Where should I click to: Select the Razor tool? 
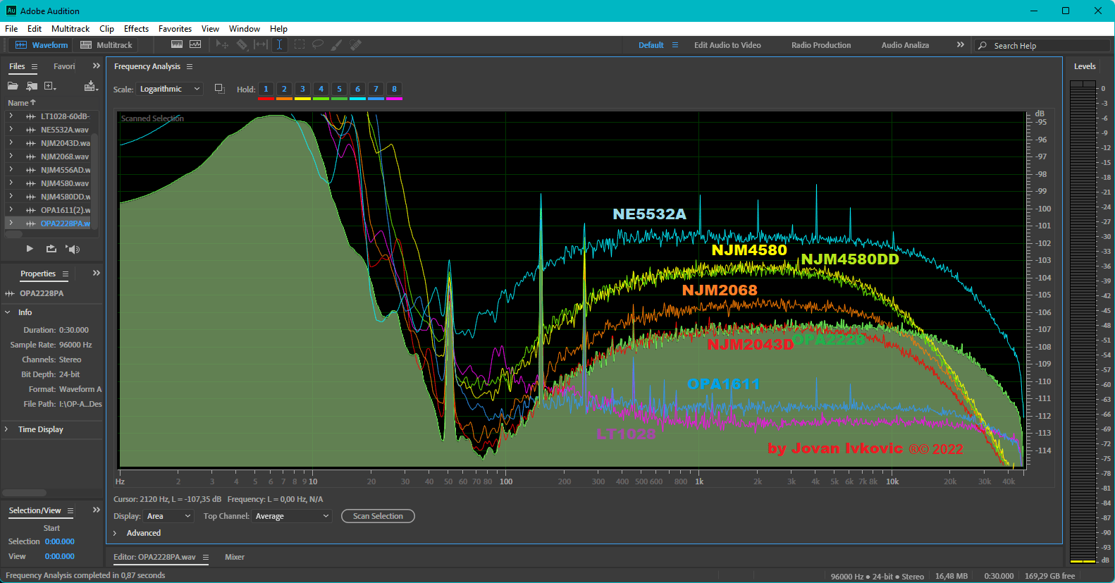tap(242, 44)
